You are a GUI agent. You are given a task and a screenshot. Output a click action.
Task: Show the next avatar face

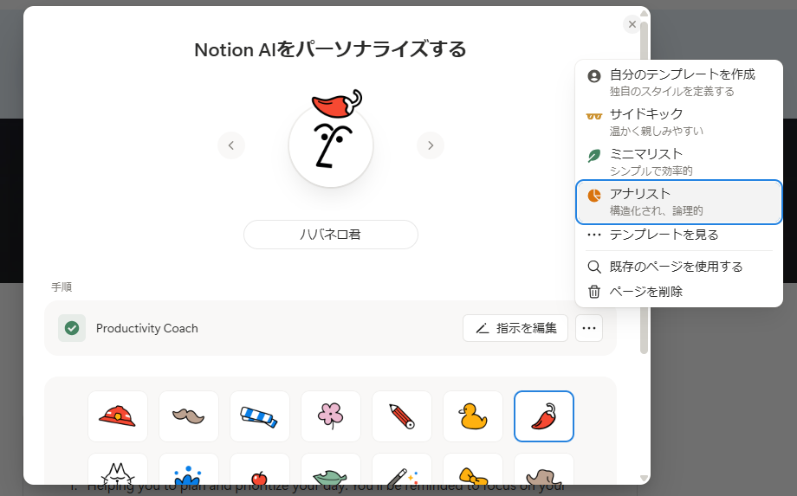pyautogui.click(x=431, y=145)
